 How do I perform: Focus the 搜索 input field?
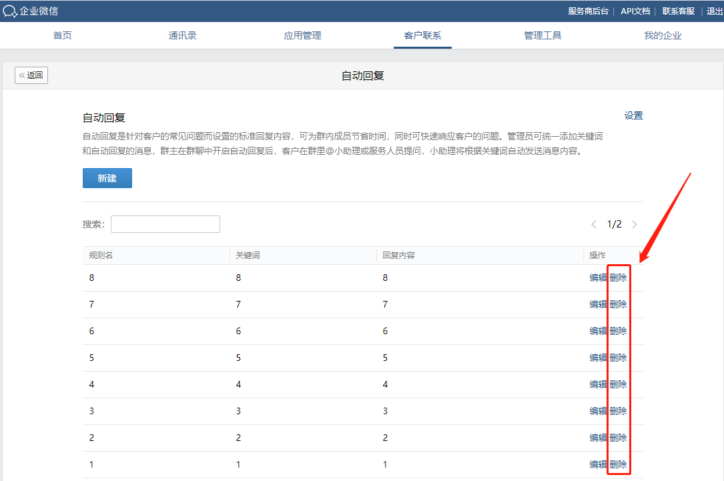coord(165,224)
